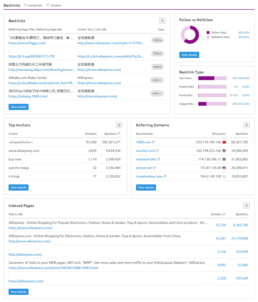Click blank flag icon in travelreview.cyou row

point(224,176)
